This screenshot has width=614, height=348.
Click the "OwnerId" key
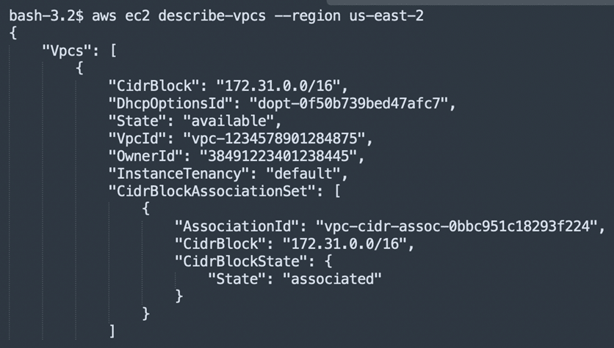146,156
